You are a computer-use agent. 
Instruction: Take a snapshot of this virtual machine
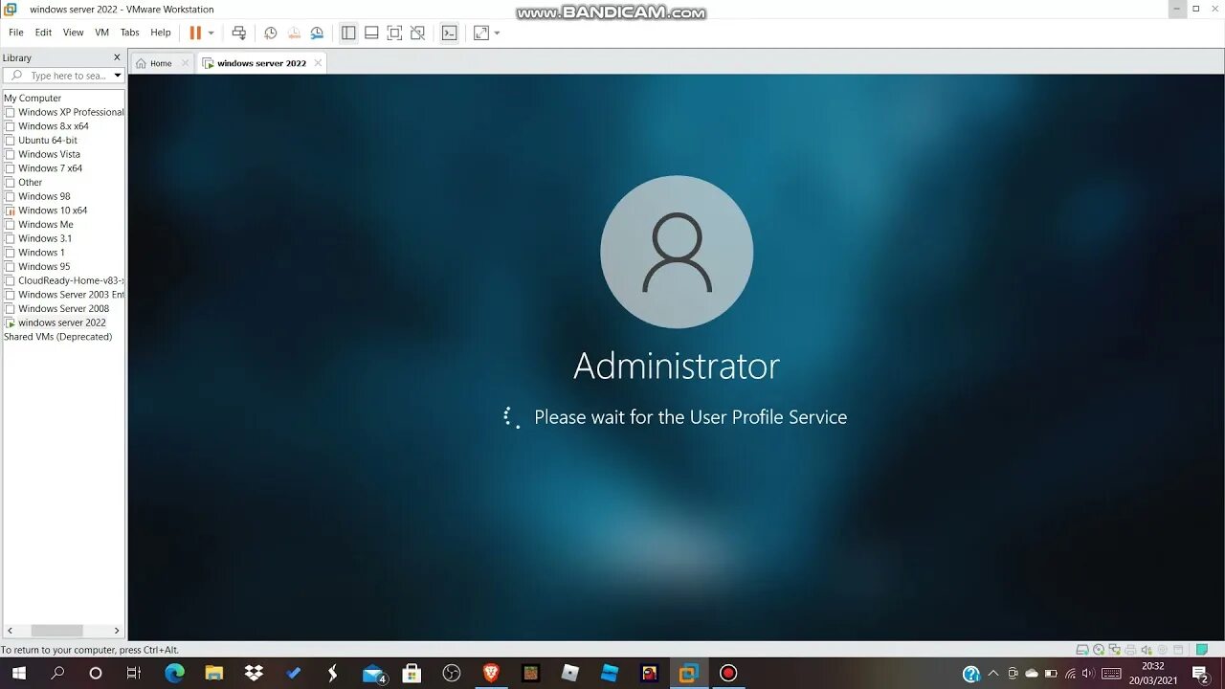[x=271, y=33]
